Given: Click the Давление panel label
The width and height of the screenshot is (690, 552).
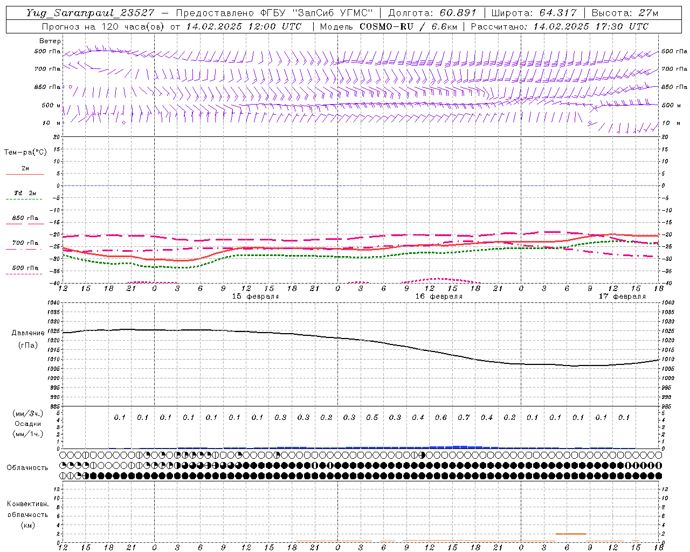Looking at the screenshot, I should [x=28, y=333].
